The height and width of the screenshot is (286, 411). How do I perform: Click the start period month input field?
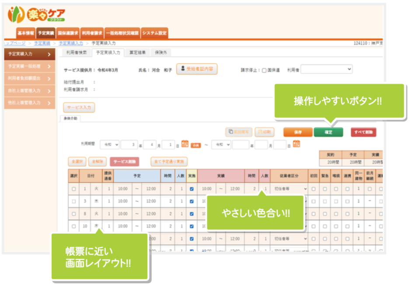coord(150,145)
